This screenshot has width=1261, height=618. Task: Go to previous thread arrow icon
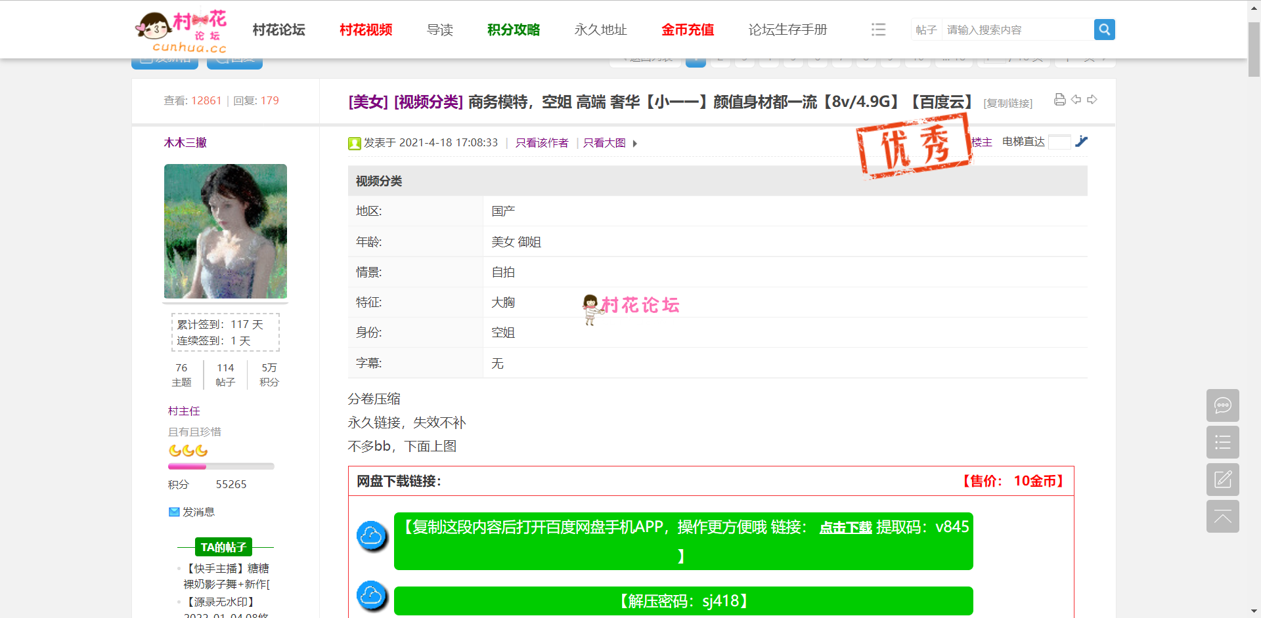pyautogui.click(x=1076, y=100)
